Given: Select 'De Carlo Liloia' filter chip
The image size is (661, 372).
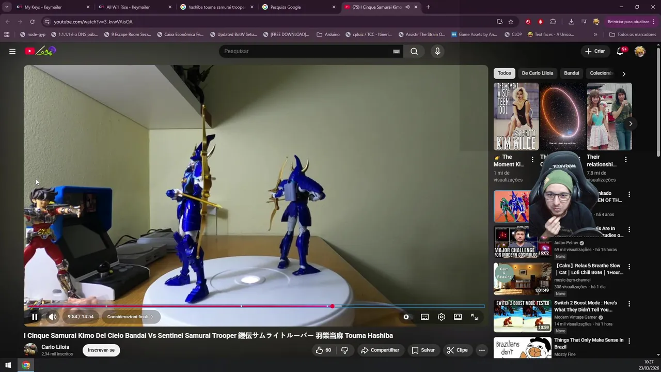Looking at the screenshot, I should [538, 73].
